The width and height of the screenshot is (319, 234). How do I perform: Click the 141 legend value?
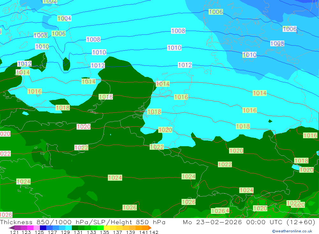(x=143, y=232)
